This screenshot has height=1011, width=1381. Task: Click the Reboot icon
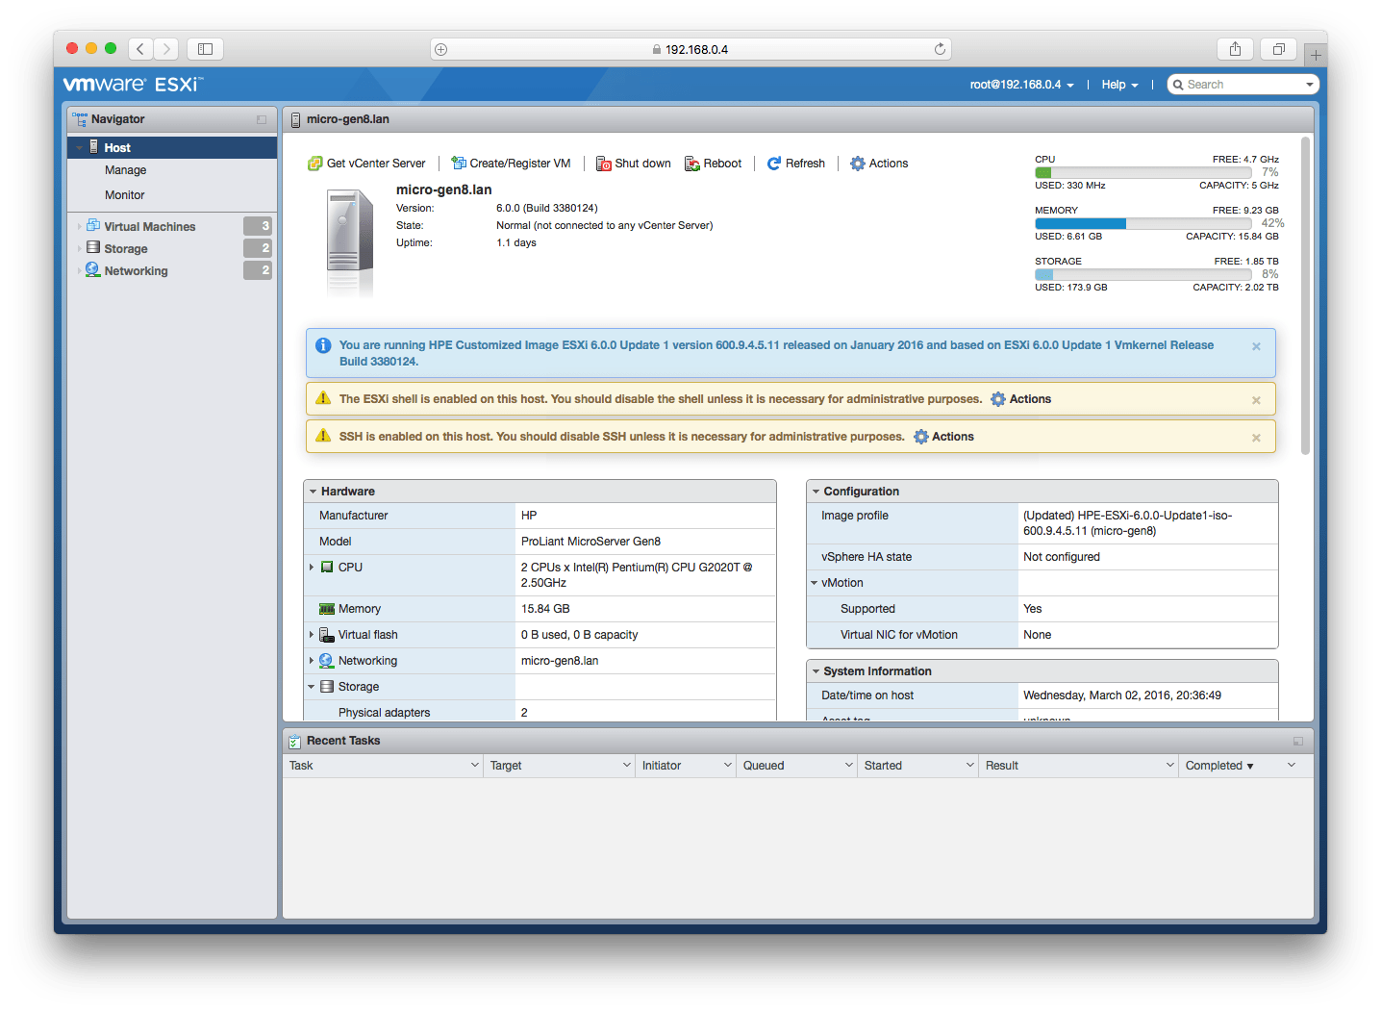692,164
